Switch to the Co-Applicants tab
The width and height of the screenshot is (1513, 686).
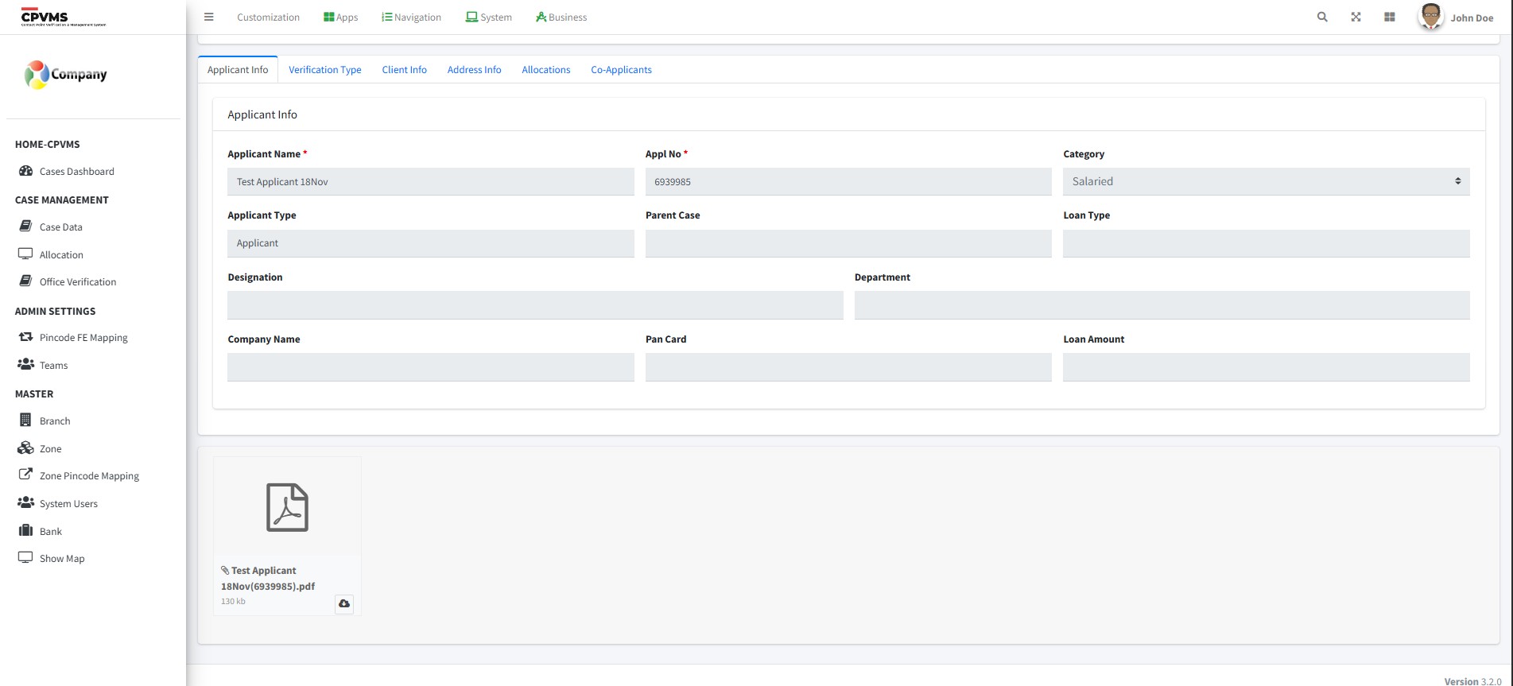[x=621, y=70]
